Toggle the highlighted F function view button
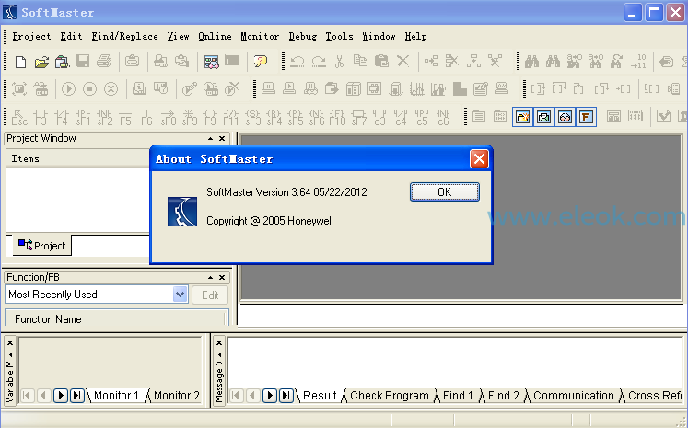The width and height of the screenshot is (688, 428). [586, 117]
